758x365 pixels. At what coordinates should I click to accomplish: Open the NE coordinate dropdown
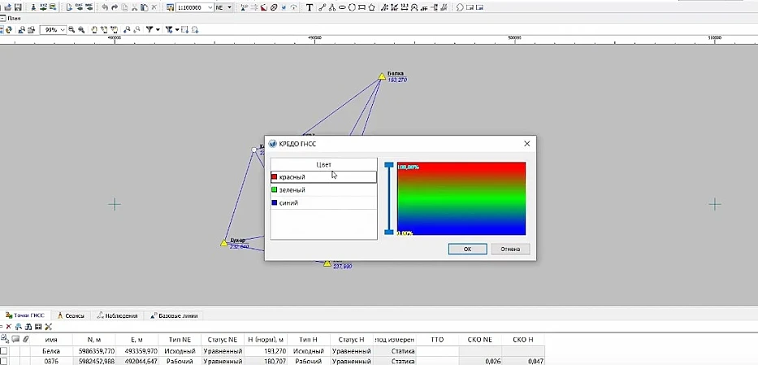[x=229, y=7]
